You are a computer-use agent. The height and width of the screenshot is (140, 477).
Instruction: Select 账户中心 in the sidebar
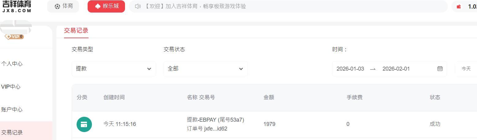pos(12,110)
